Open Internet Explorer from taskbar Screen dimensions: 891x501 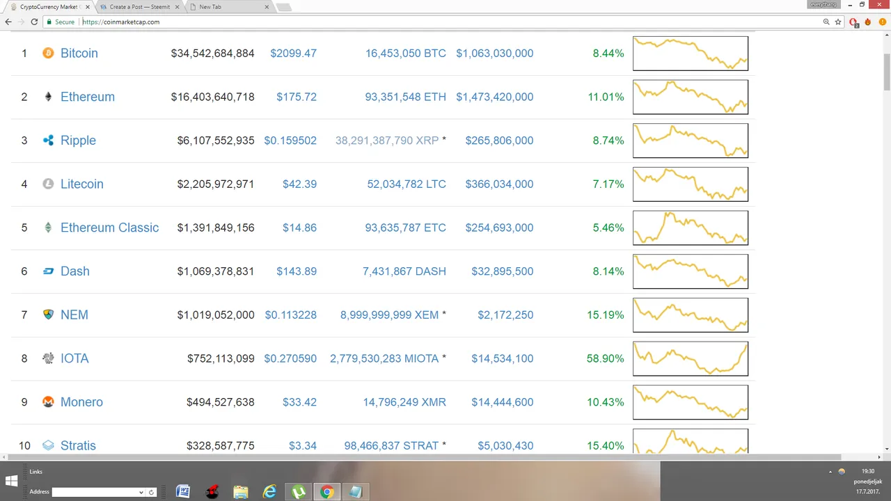269,492
